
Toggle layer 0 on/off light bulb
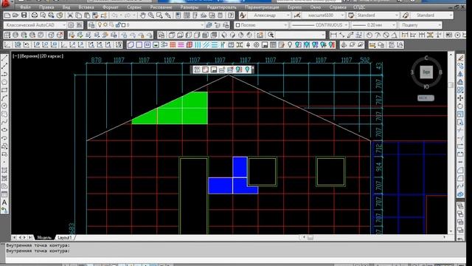click(x=100, y=25)
